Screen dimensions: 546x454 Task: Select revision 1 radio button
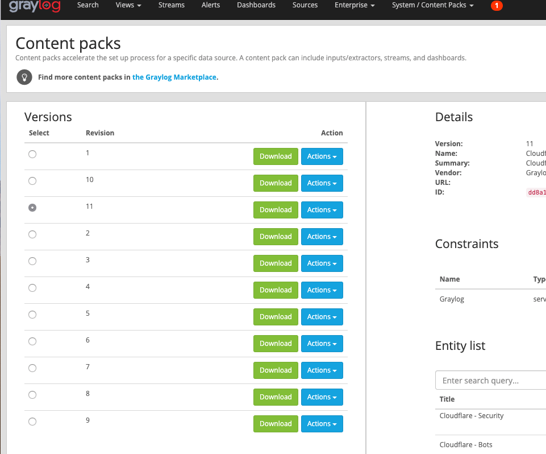point(32,154)
